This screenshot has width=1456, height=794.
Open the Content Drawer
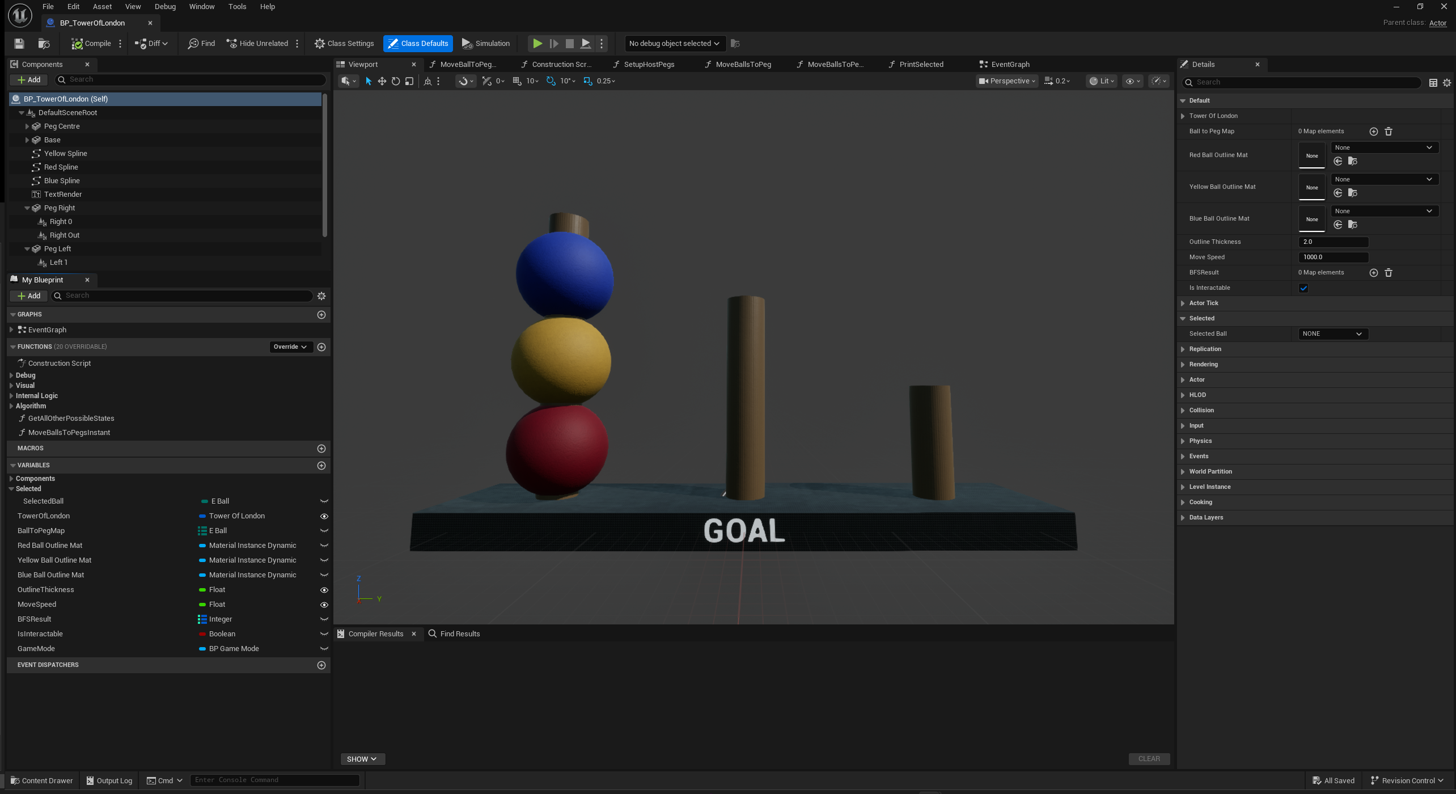tap(42, 780)
